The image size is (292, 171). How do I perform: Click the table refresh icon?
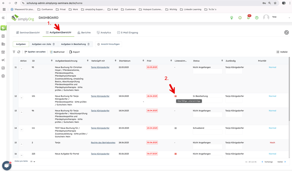(x=19, y=52)
